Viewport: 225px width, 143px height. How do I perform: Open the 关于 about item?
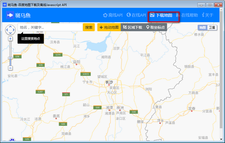click(207, 15)
